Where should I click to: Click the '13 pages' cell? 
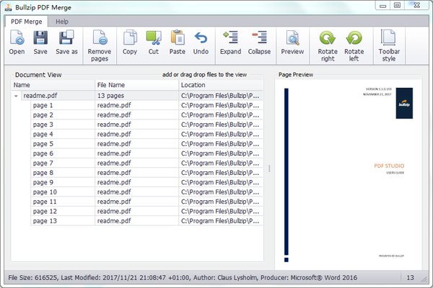click(x=136, y=96)
